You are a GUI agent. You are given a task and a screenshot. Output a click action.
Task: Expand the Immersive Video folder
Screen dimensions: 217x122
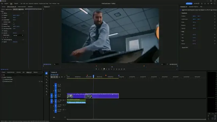click(2, 80)
